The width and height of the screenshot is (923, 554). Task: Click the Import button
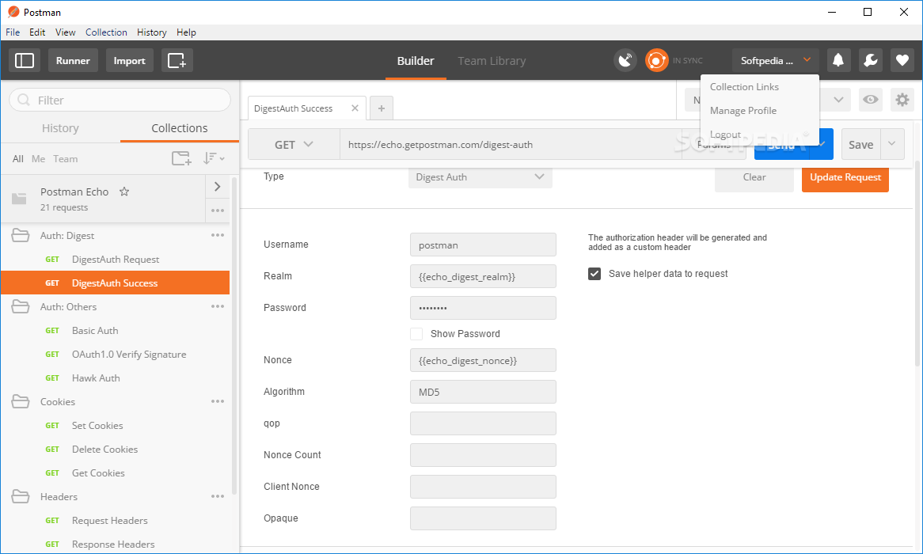point(130,60)
